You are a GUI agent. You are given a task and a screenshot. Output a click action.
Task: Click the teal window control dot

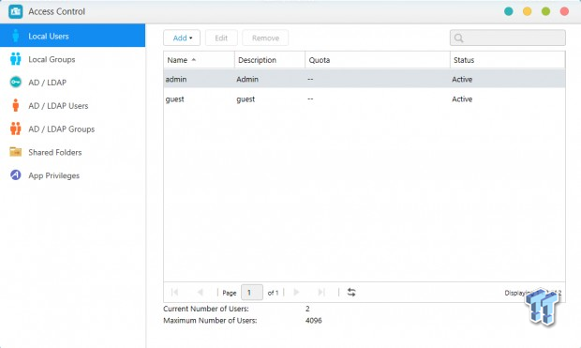tap(509, 11)
